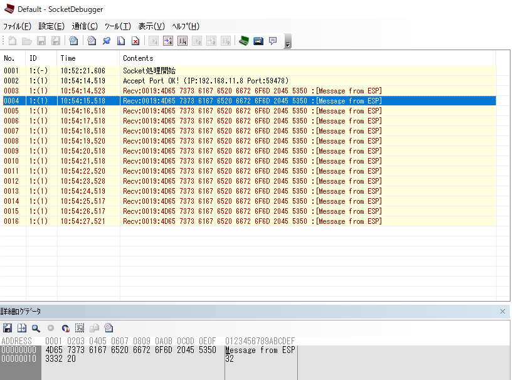Screen dimensions: 513x380
Task: Open the ヘルプ(H) menu
Action: pos(186,26)
